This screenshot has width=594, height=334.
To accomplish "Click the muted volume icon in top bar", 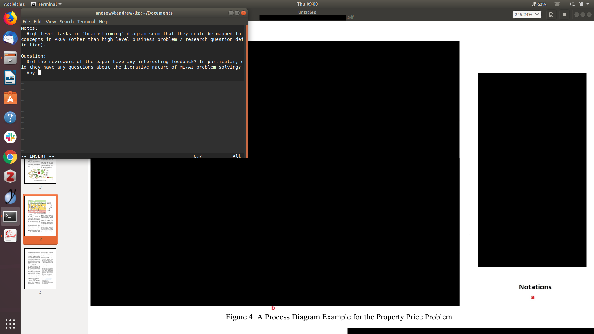I will coord(571,4).
